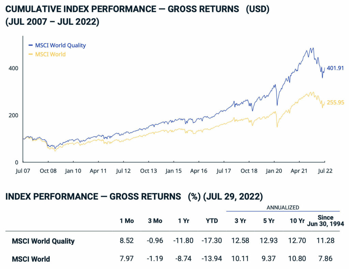Screen dimensions: 349x269
Task: Click the 9.37 five-year cell
Action: [x=269, y=258]
